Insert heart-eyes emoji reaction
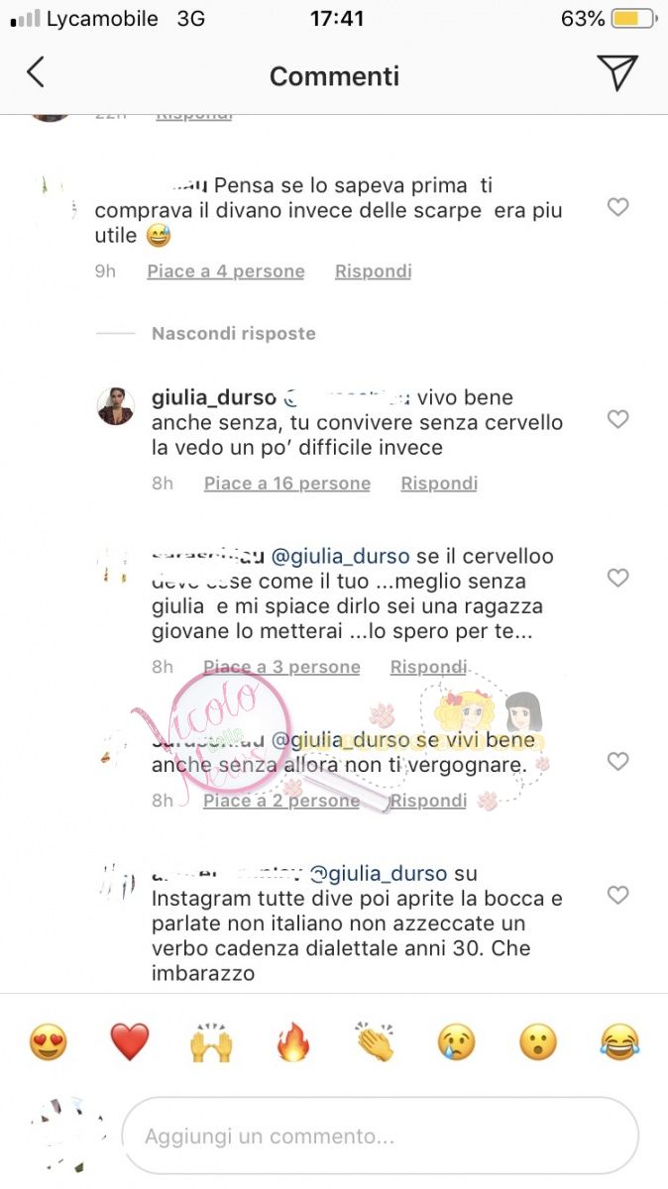The width and height of the screenshot is (668, 1189). point(48,1042)
